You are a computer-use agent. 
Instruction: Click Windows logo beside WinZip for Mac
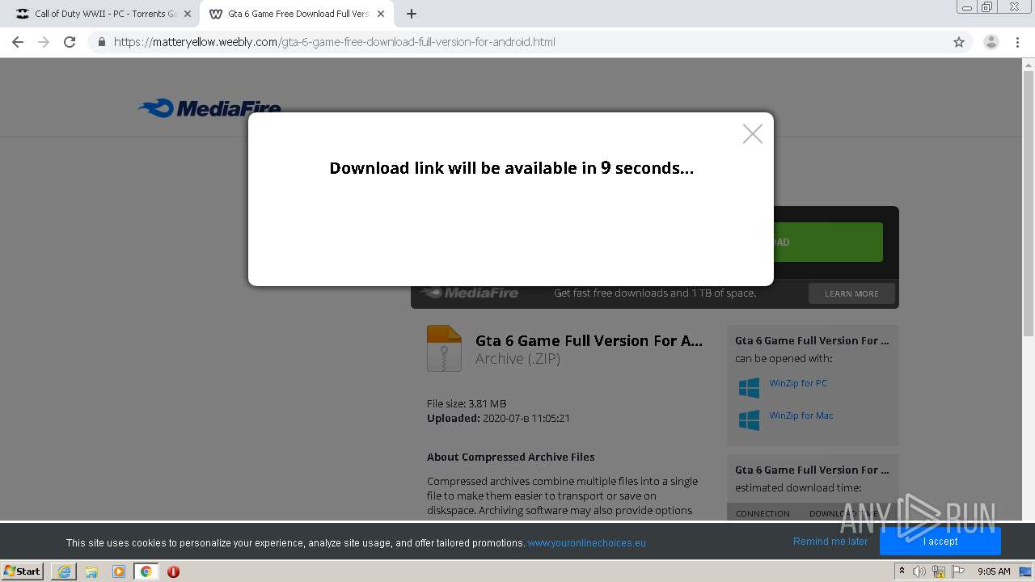(x=749, y=420)
